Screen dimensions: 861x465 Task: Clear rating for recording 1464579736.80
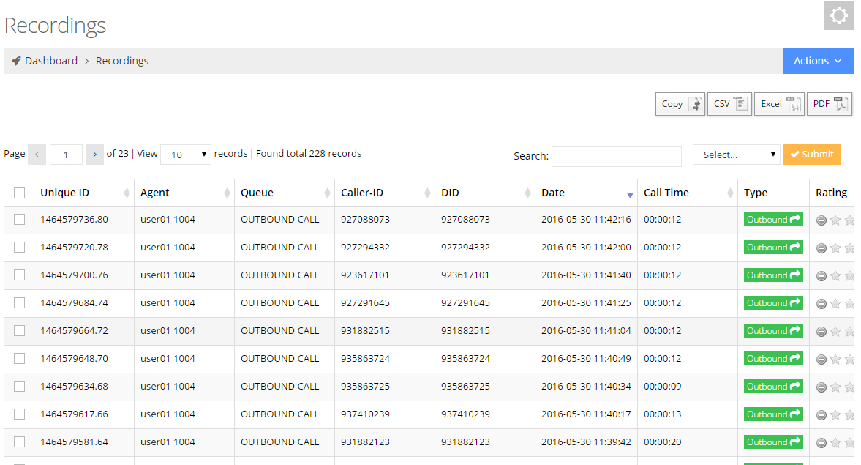coord(821,220)
